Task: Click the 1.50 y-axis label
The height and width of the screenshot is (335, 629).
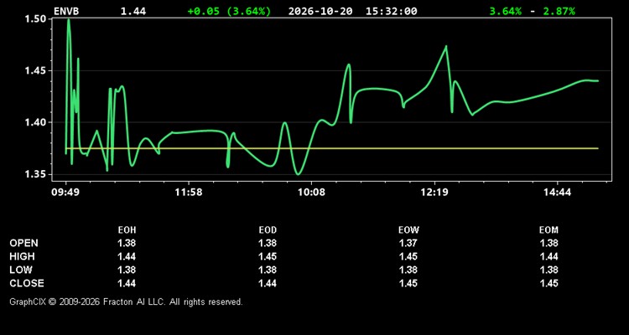Action: [x=37, y=18]
